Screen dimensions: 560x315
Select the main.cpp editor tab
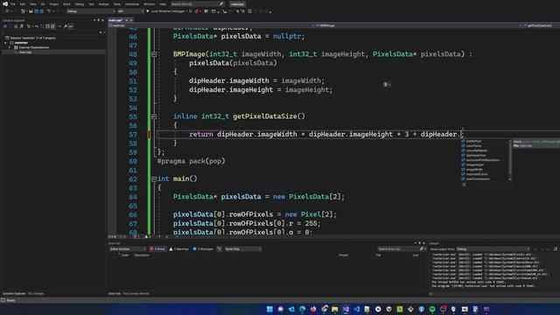115,20
